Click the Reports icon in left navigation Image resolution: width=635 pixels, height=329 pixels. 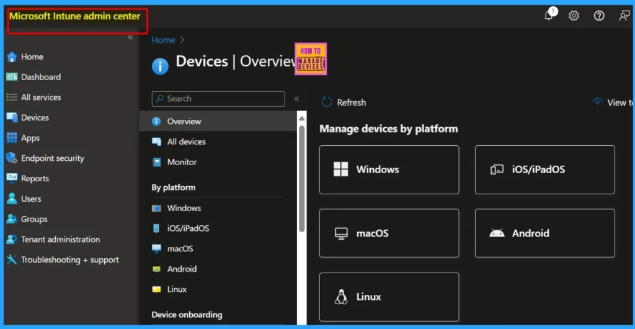tap(12, 178)
